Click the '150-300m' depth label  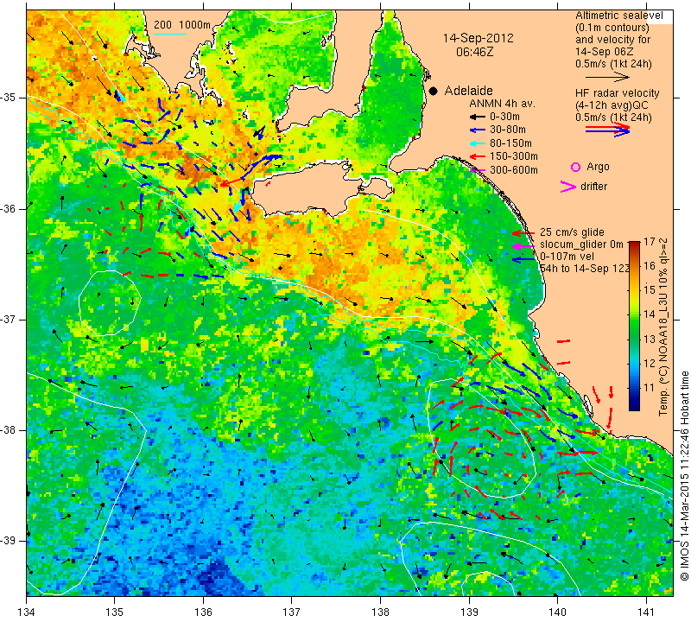point(514,156)
